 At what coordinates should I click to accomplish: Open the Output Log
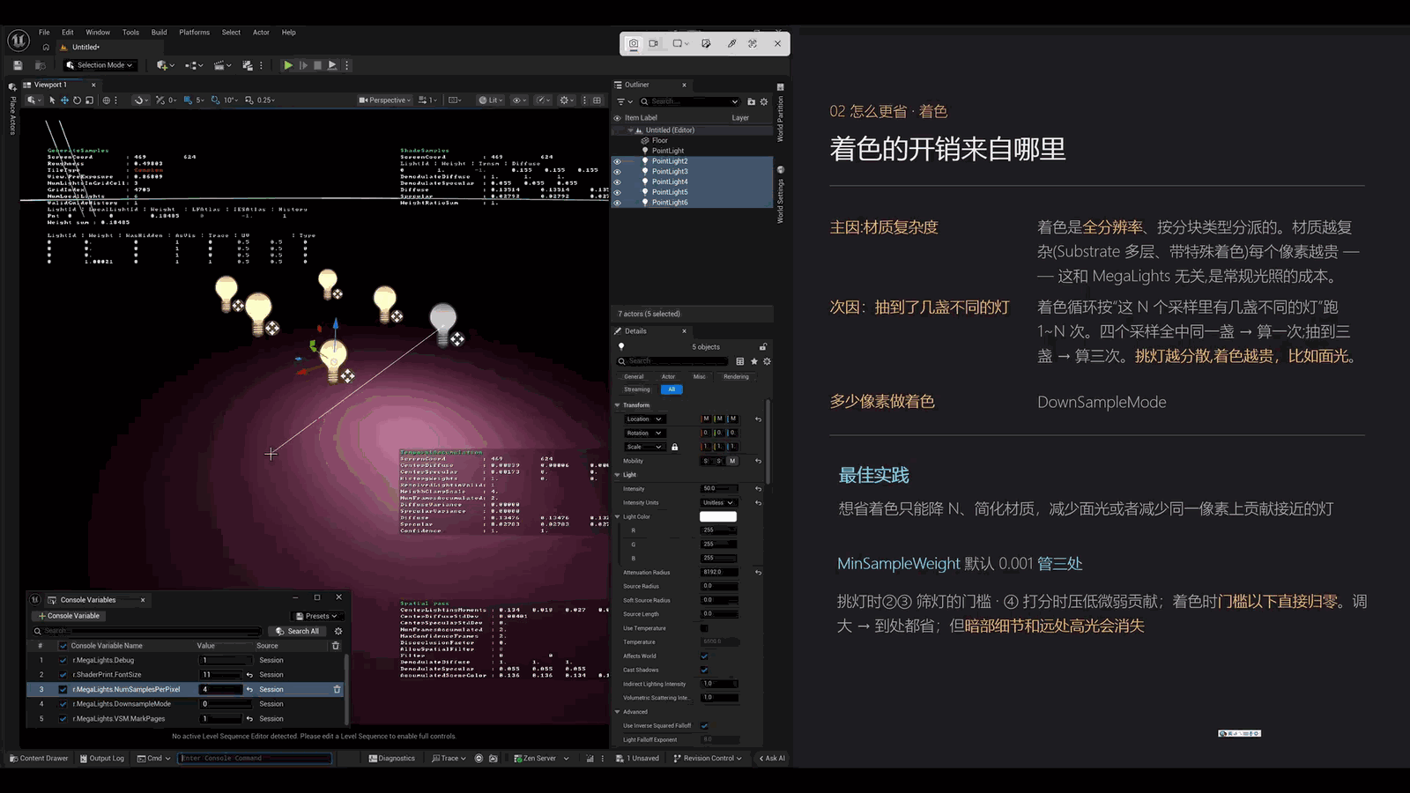point(102,759)
